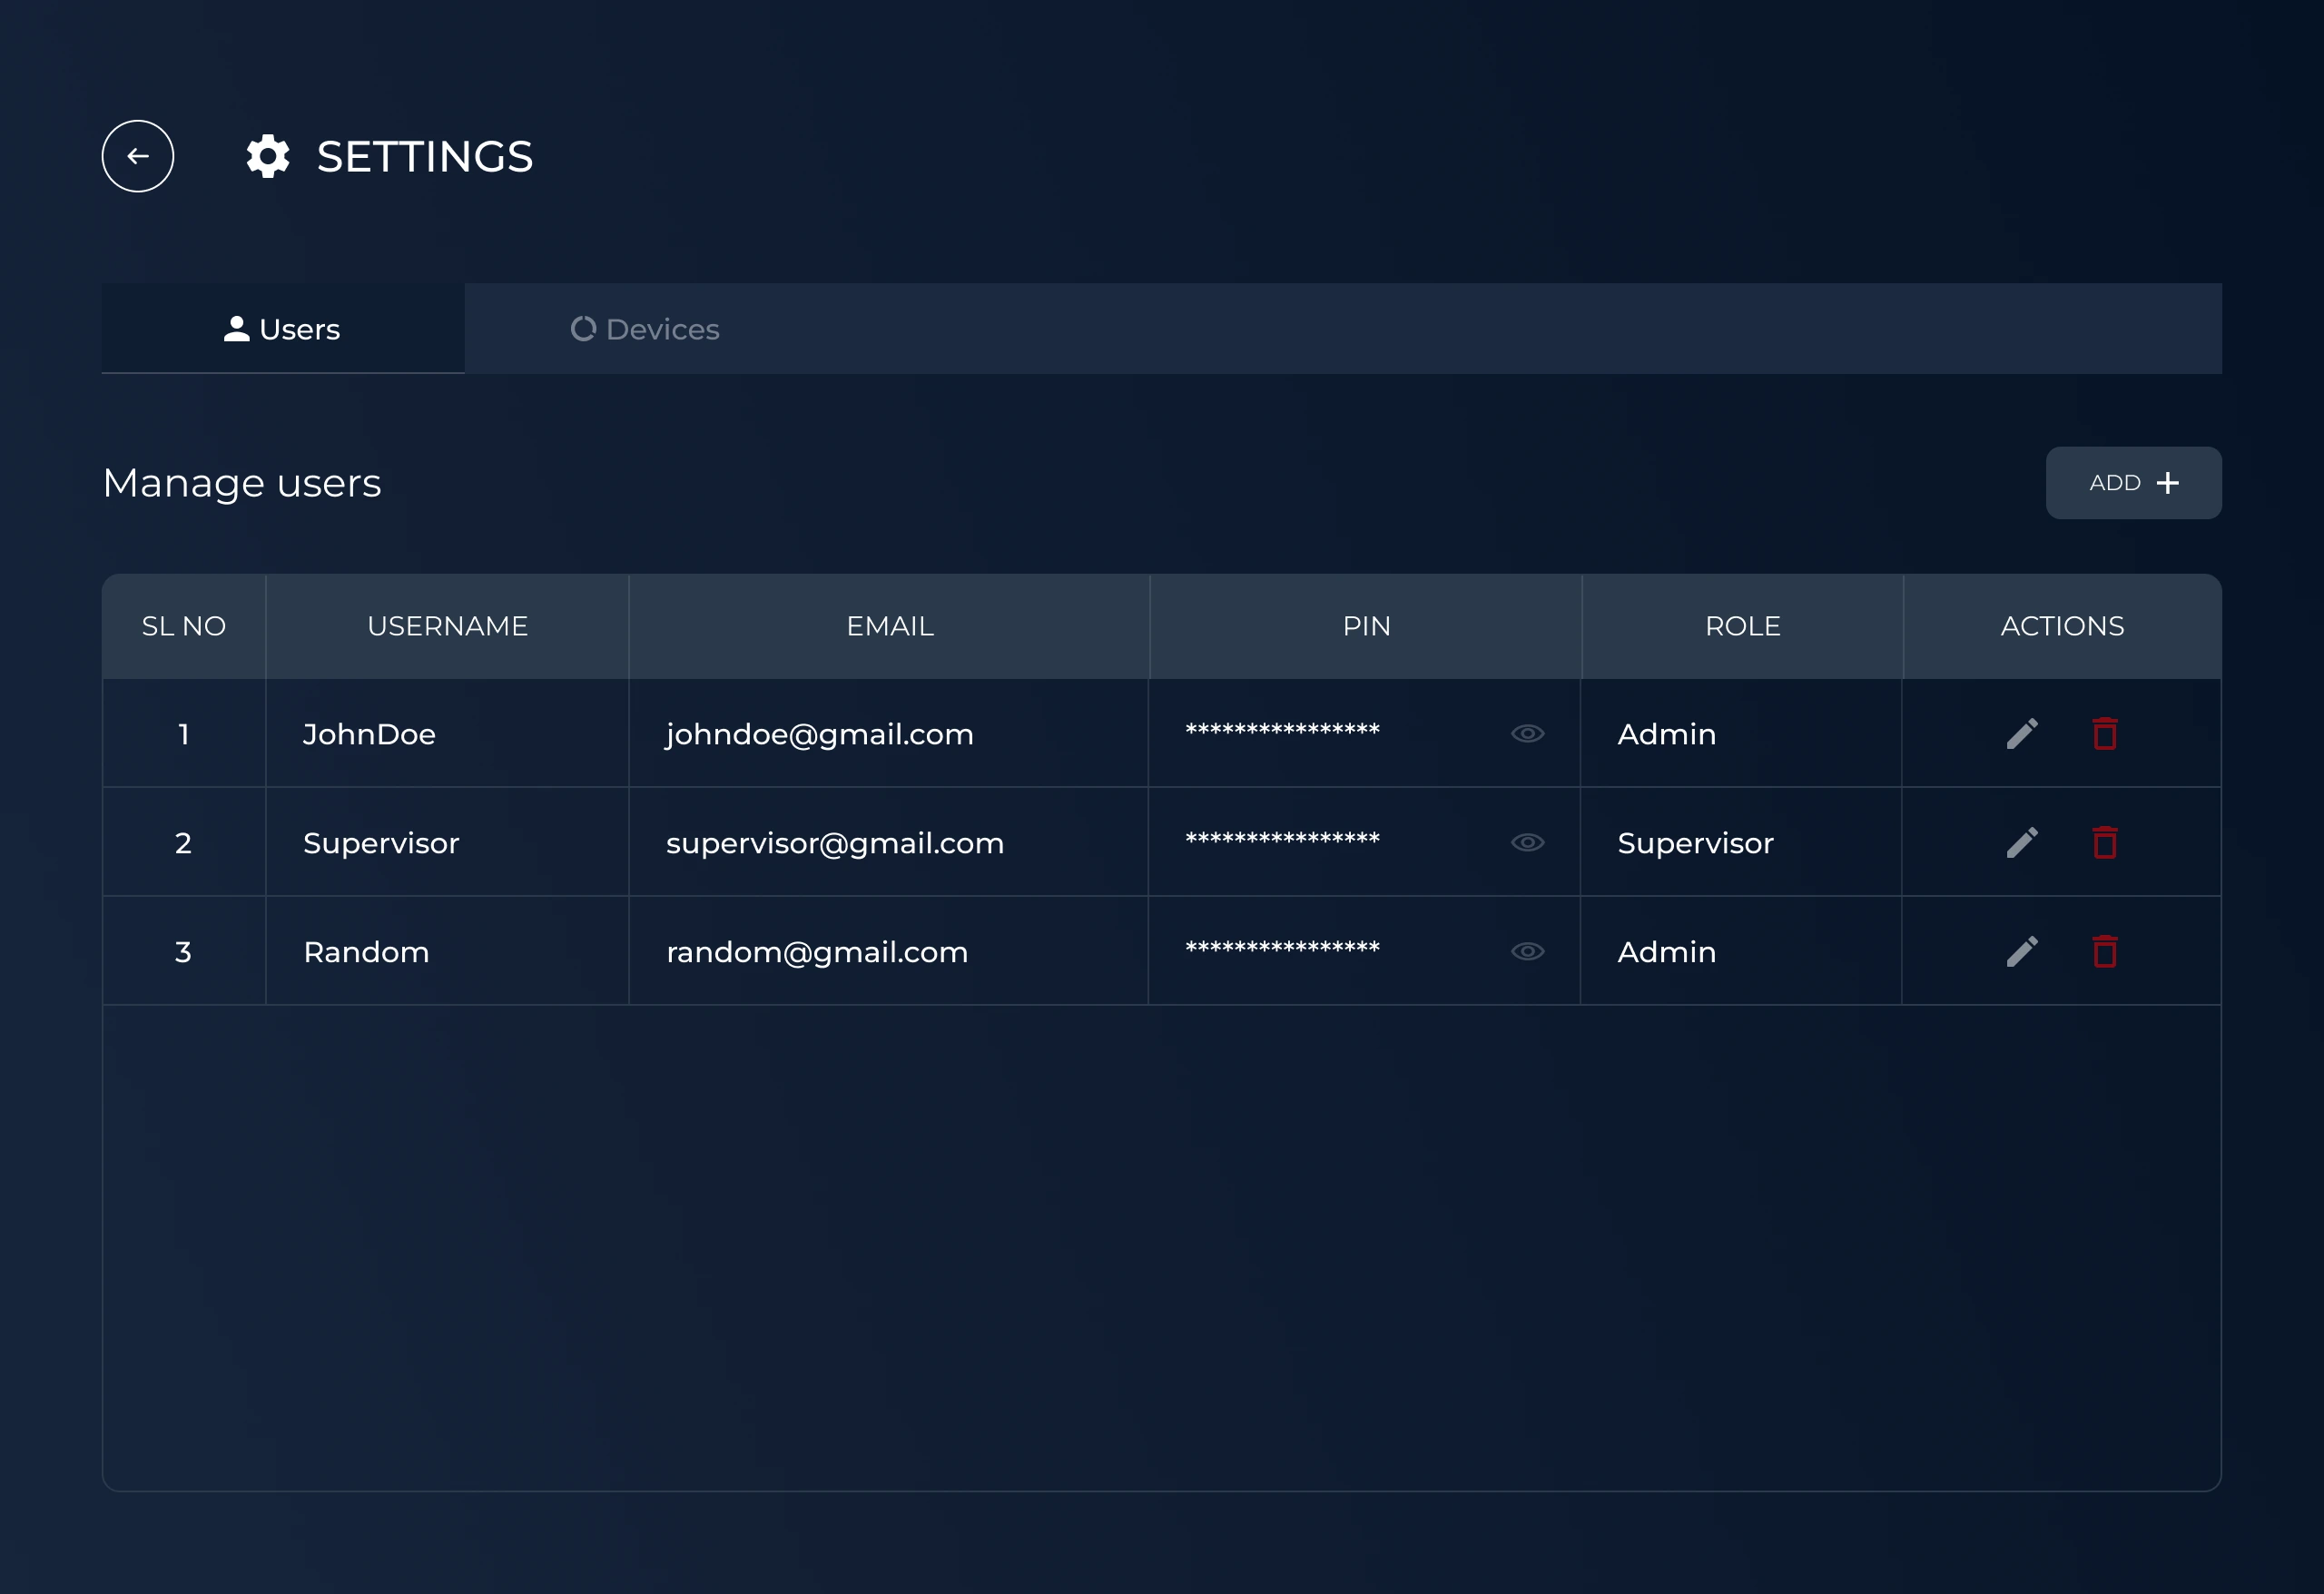This screenshot has height=1594, width=2324.
Task: Delete the Supervisor user row
Action: tap(2105, 842)
